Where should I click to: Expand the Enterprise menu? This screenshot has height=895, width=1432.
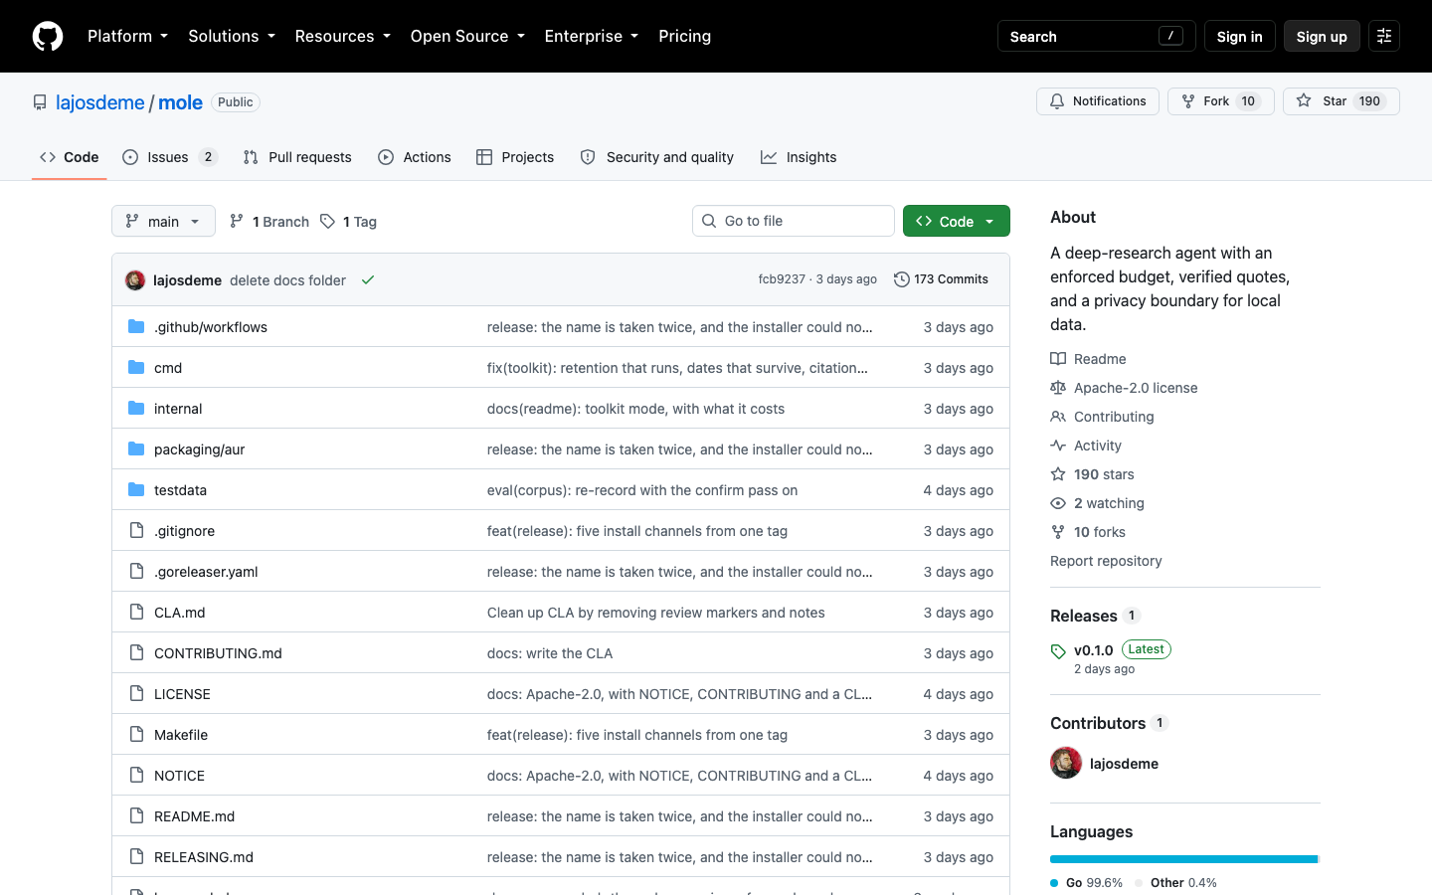[x=592, y=36]
